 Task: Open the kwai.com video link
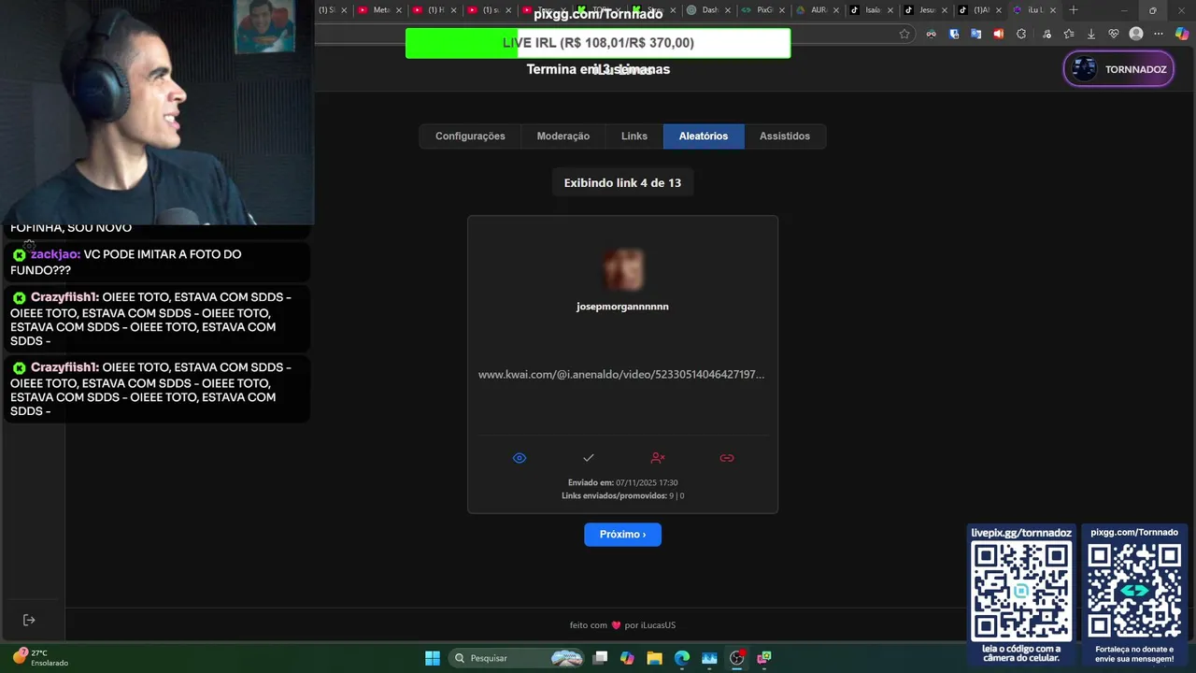621,374
